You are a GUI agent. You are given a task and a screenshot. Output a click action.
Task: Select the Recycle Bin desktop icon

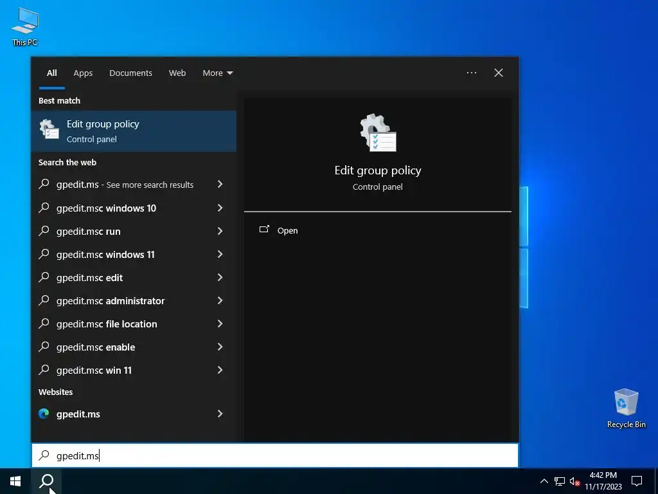point(626,408)
